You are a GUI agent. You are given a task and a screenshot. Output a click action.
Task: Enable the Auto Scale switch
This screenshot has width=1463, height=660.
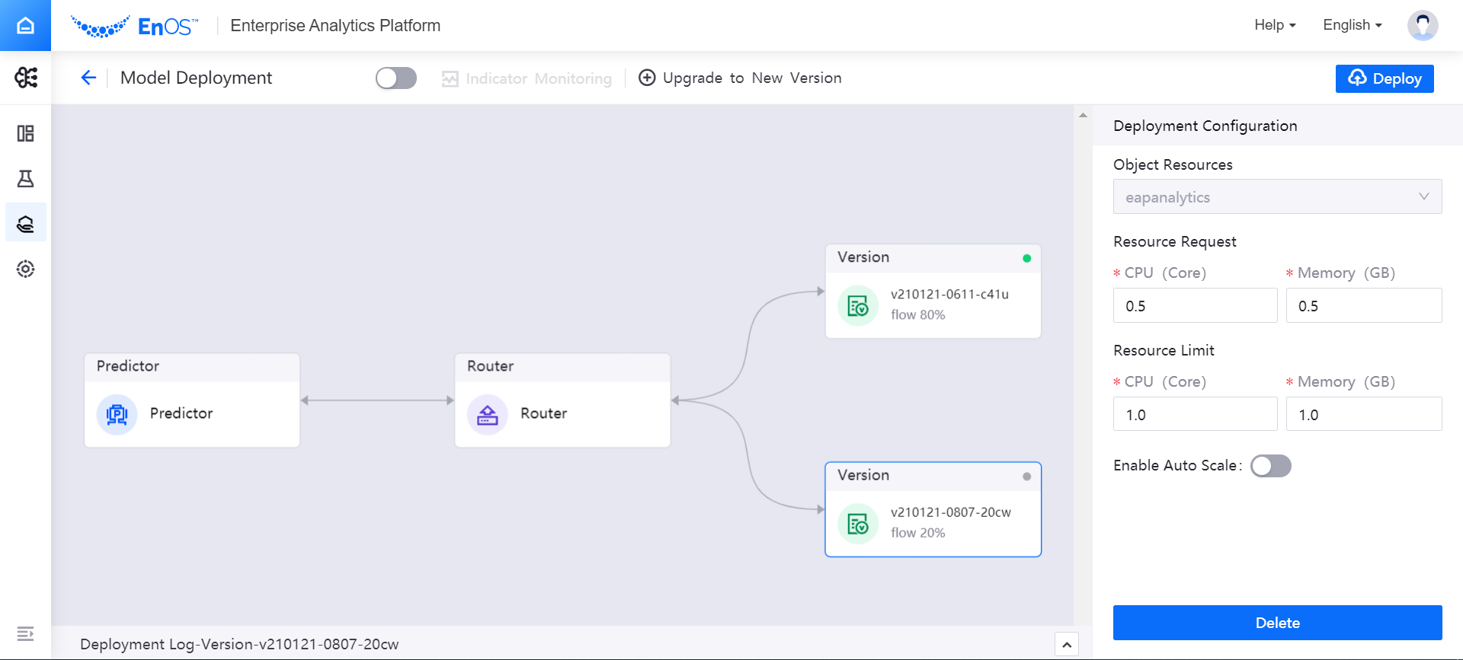(x=1271, y=466)
